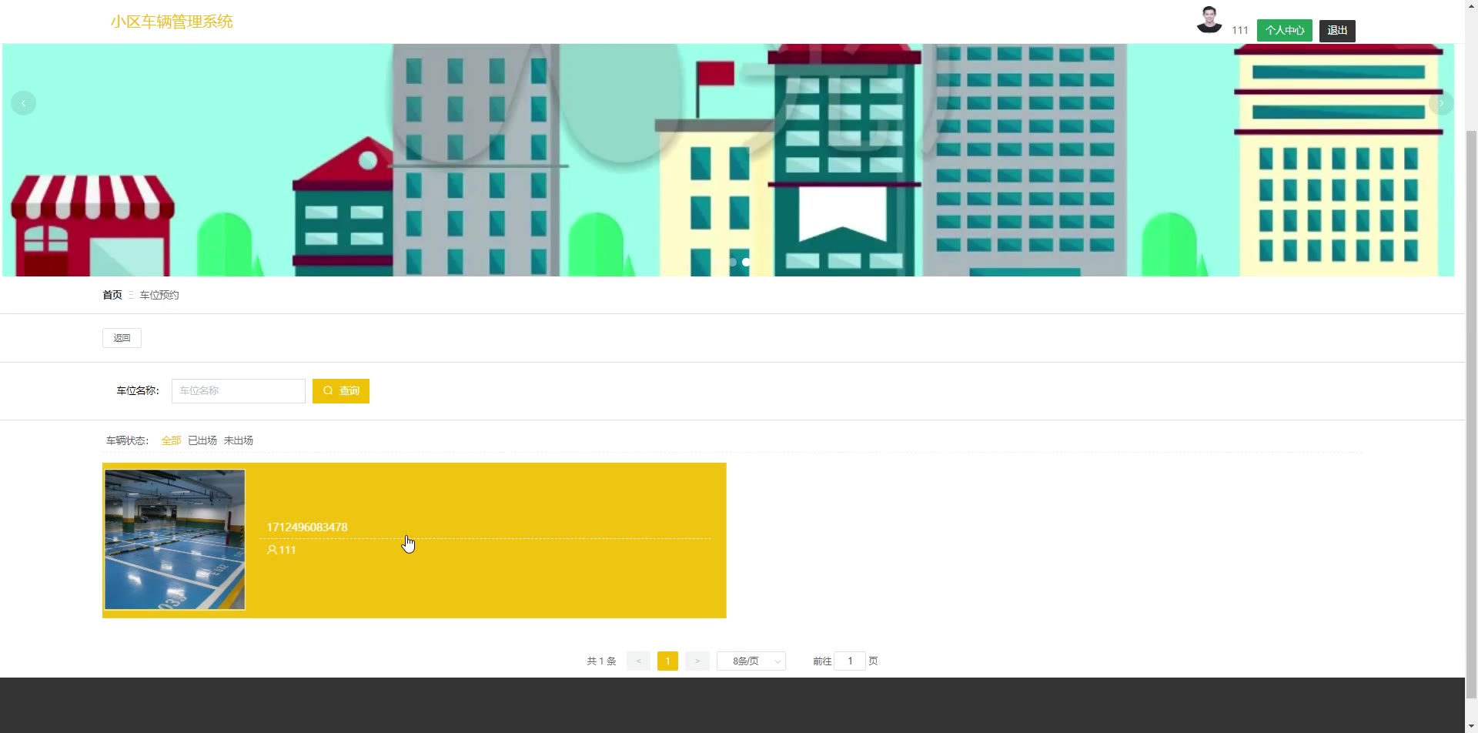The image size is (1478, 733).
Task: Go to previous page arrow in pagination
Action: click(638, 661)
